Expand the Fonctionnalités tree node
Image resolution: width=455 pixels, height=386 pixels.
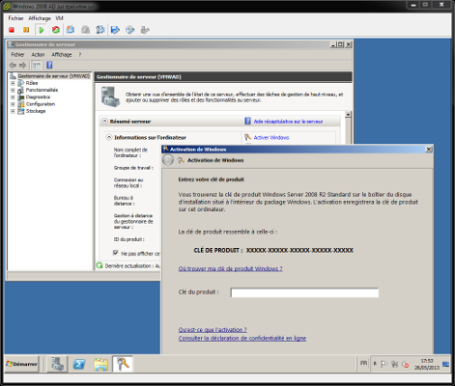[13, 90]
